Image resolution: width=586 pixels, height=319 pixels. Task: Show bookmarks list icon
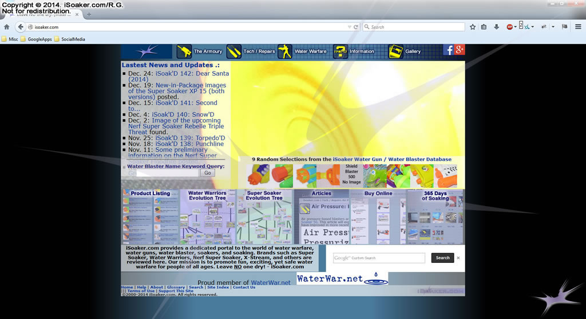(x=484, y=27)
